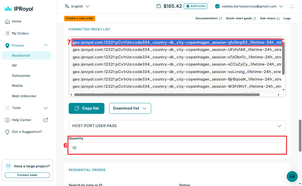Click Add funds button
Image resolution: width=302 pixels, height=186 pixels.
(196, 6)
